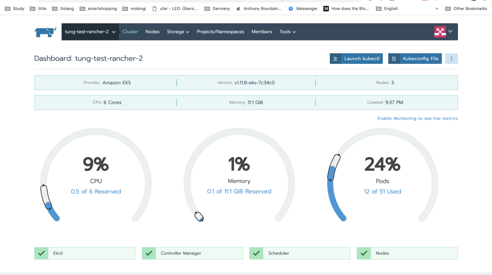Screen dimensions: 492x275
Task: Open the tung-test-rancher-2 cluster dropdown
Action: click(90, 32)
